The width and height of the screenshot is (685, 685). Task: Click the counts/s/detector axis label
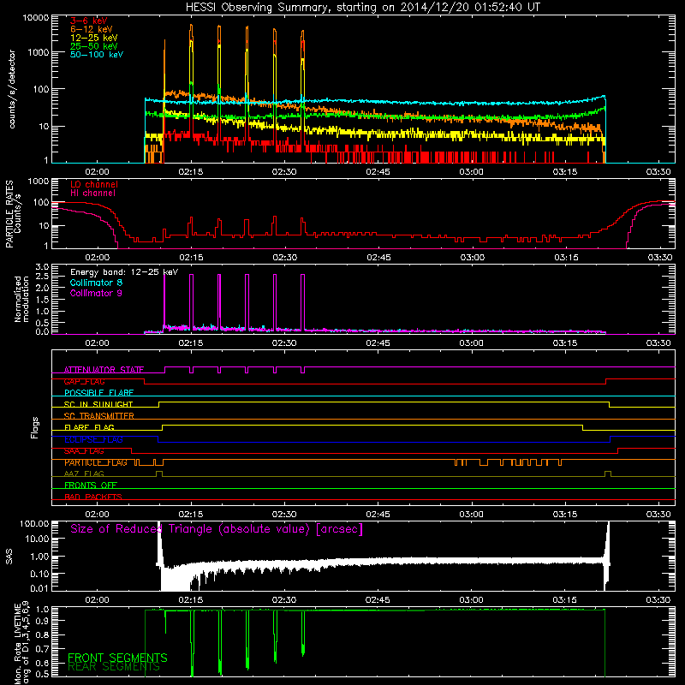pyautogui.click(x=12, y=89)
